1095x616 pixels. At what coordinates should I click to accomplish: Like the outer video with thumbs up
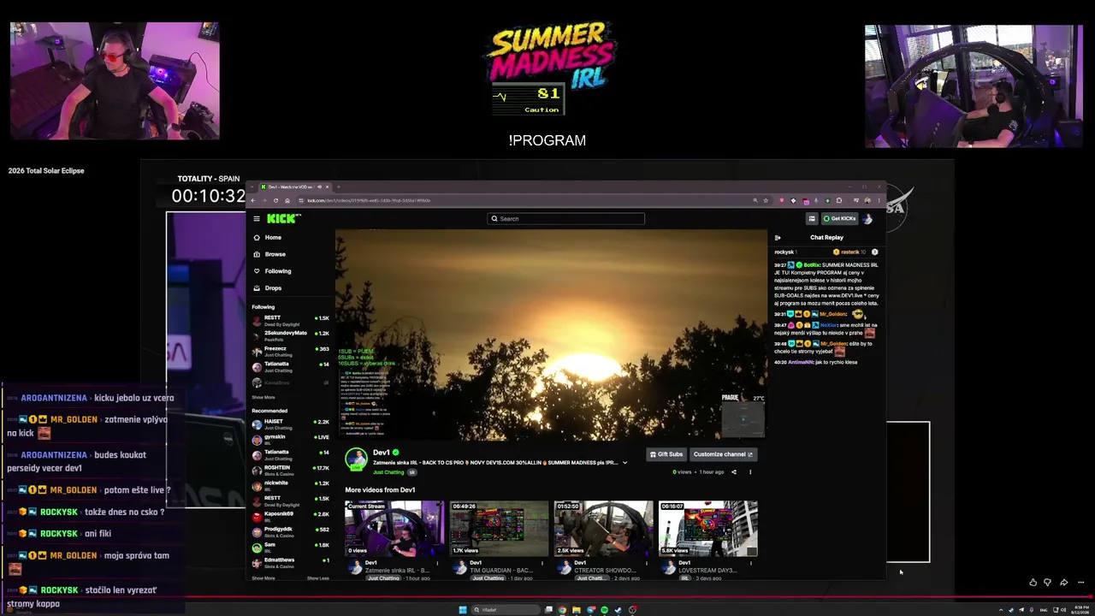[1033, 583]
